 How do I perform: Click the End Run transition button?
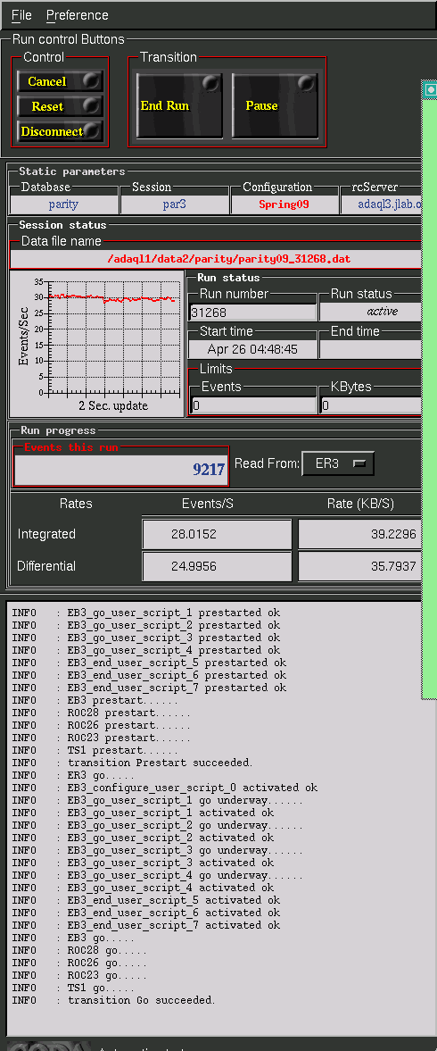179,106
